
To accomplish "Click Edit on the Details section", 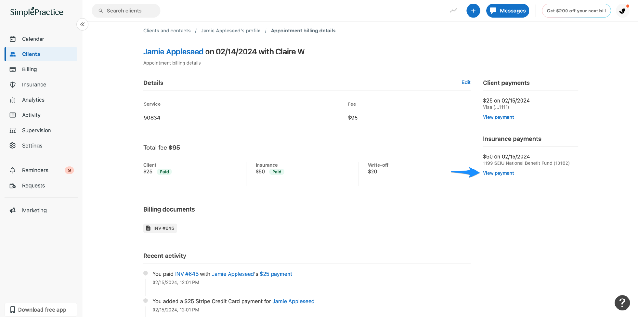I will [466, 82].
